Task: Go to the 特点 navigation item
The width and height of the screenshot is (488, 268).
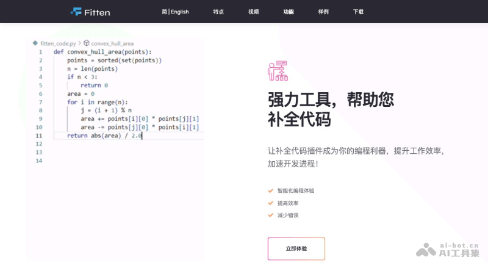Action: pos(218,12)
